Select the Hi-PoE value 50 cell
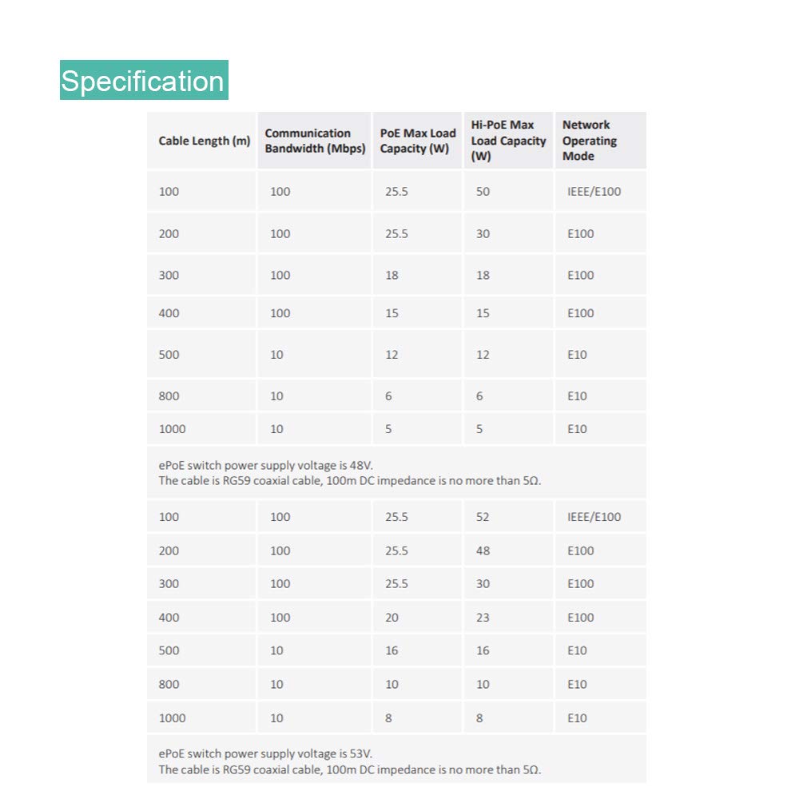This screenshot has width=799, height=799. pos(508,191)
